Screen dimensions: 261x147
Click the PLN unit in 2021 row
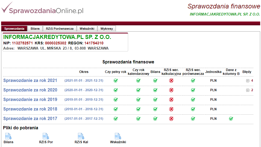[x=213, y=81]
